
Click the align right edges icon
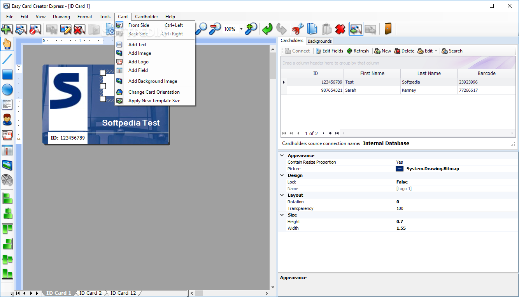7,243
